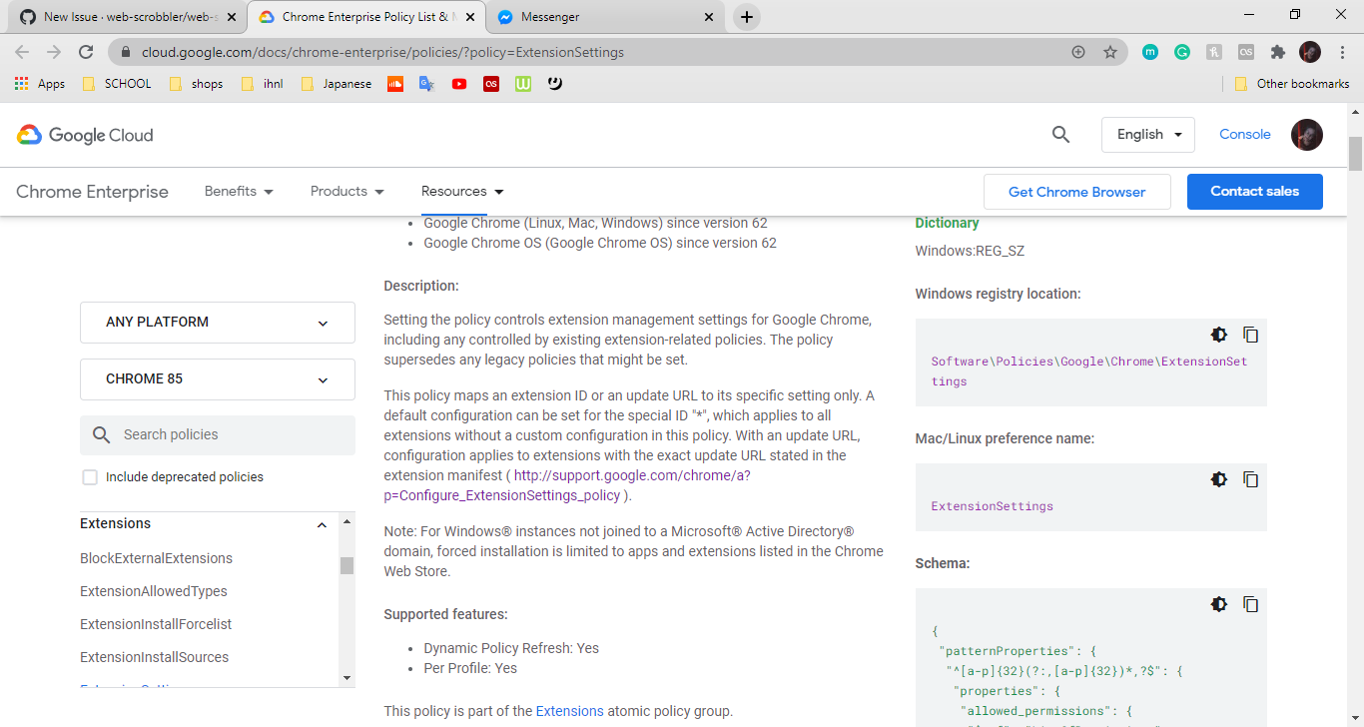Enable Include deprecated policies
1364x727 pixels.
(90, 477)
